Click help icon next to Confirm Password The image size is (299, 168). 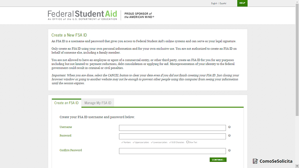[x=230, y=150]
